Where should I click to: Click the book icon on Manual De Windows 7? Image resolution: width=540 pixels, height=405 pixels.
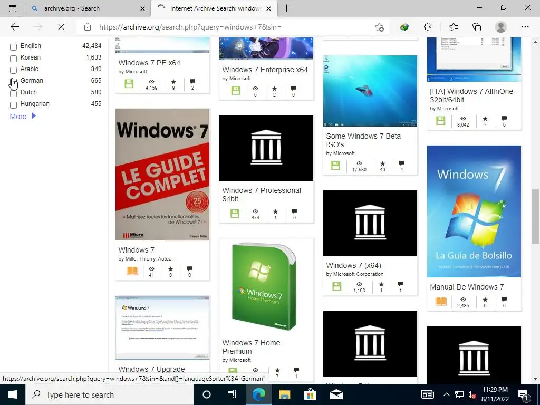pos(441,301)
